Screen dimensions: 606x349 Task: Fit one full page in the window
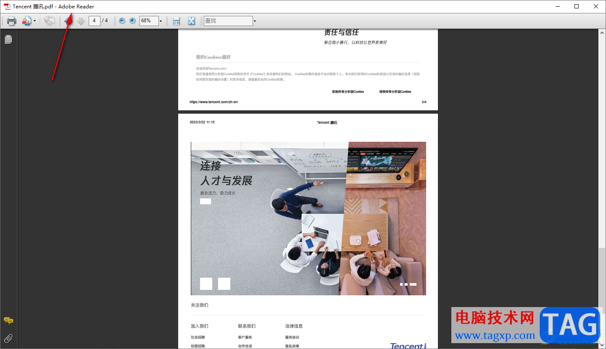click(192, 21)
